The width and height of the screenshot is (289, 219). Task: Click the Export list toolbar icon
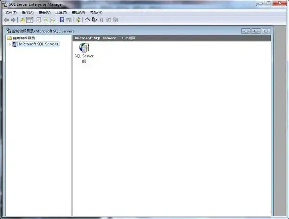[53, 20]
